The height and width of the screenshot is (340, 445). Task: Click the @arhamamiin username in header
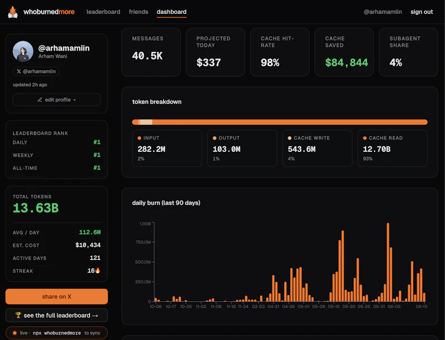coord(383,12)
